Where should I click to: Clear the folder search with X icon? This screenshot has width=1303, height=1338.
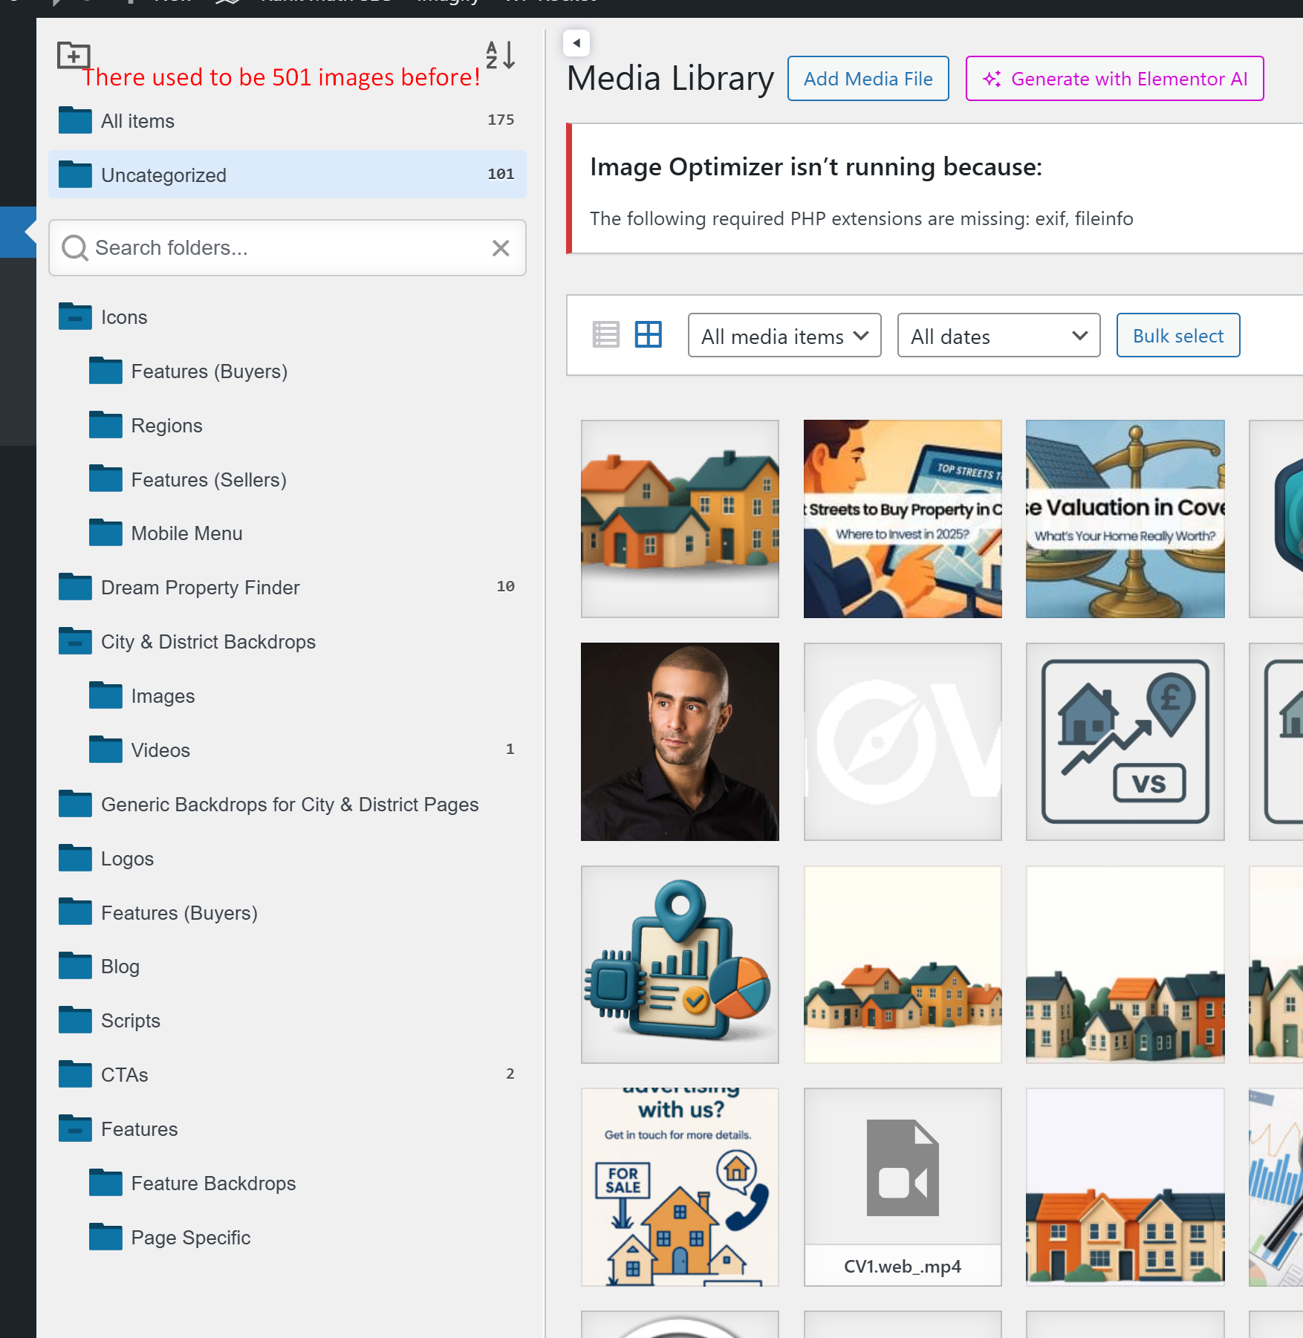point(501,248)
